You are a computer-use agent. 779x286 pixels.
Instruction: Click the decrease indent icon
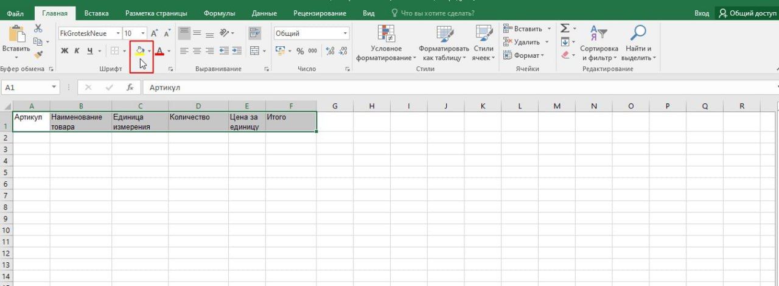224,51
